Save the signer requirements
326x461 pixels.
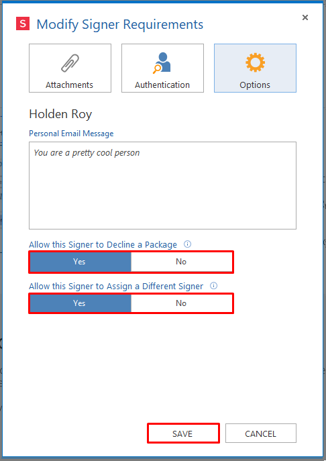point(183,433)
